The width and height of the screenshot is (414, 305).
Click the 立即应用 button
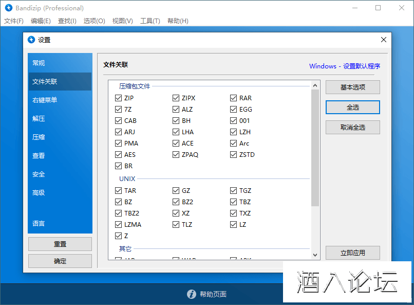point(352,253)
